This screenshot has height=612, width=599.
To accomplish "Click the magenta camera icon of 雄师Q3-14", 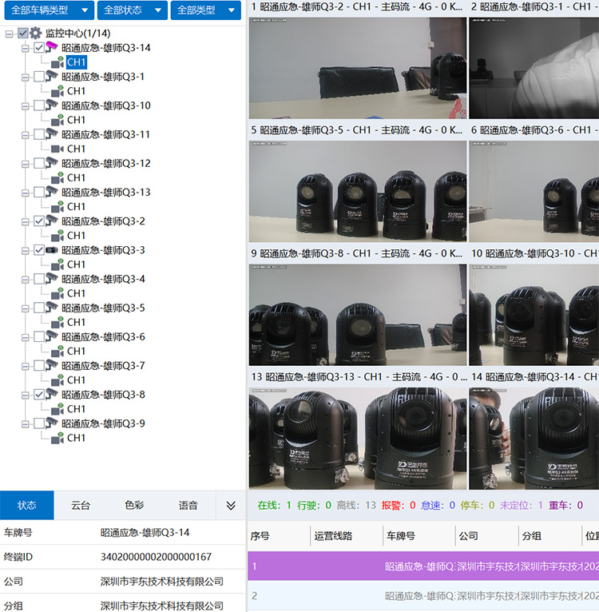I will tap(52, 48).
